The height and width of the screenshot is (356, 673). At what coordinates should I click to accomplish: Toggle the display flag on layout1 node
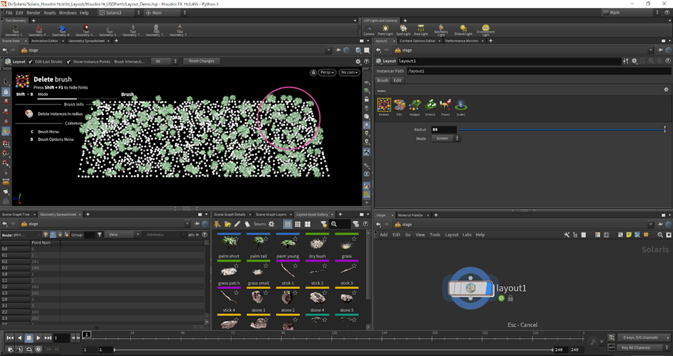489,288
